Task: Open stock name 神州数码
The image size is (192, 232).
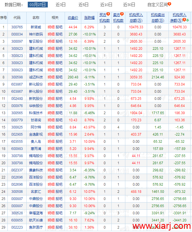Action: [36, 34]
